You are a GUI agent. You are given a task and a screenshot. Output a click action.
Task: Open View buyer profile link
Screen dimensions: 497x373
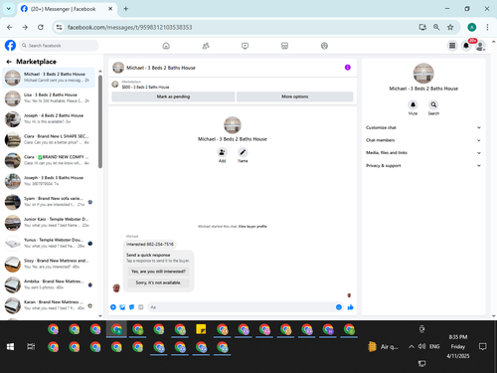point(252,227)
